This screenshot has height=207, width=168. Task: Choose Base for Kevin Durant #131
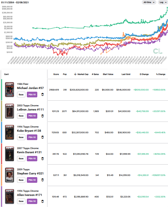(21, 159)
